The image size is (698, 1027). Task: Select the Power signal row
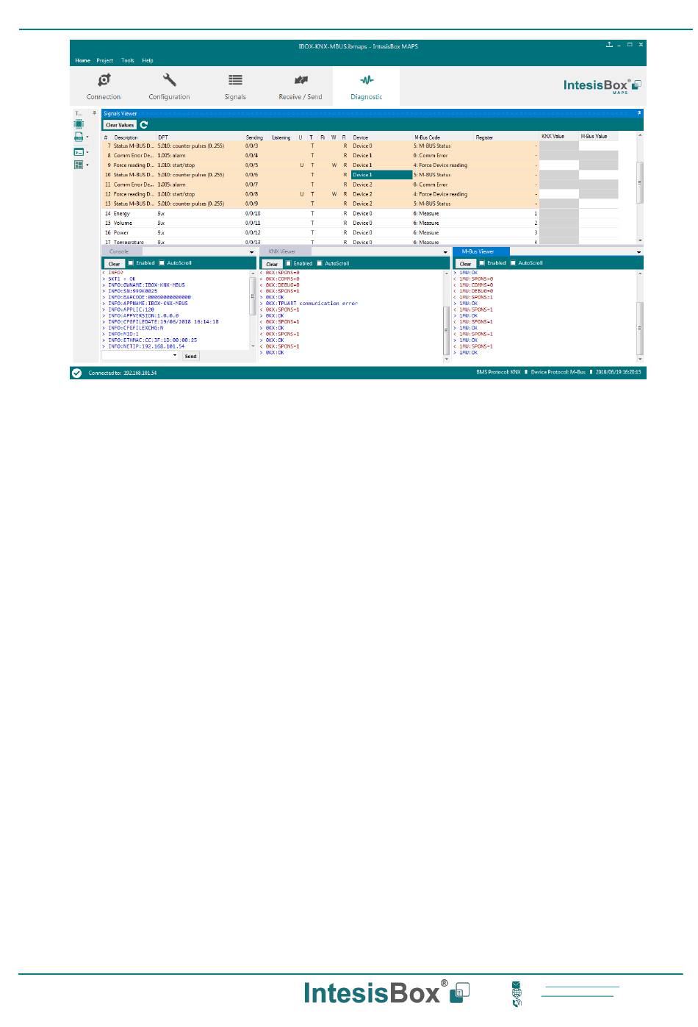tap(360, 232)
